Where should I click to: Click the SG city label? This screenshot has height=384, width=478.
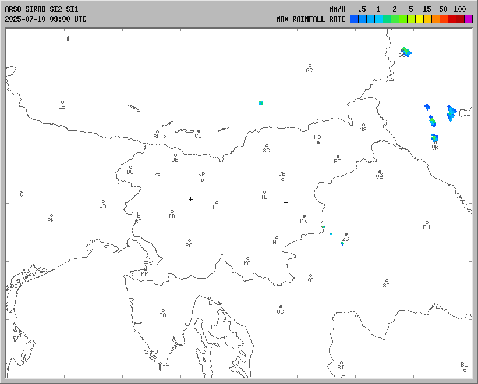(x=267, y=151)
